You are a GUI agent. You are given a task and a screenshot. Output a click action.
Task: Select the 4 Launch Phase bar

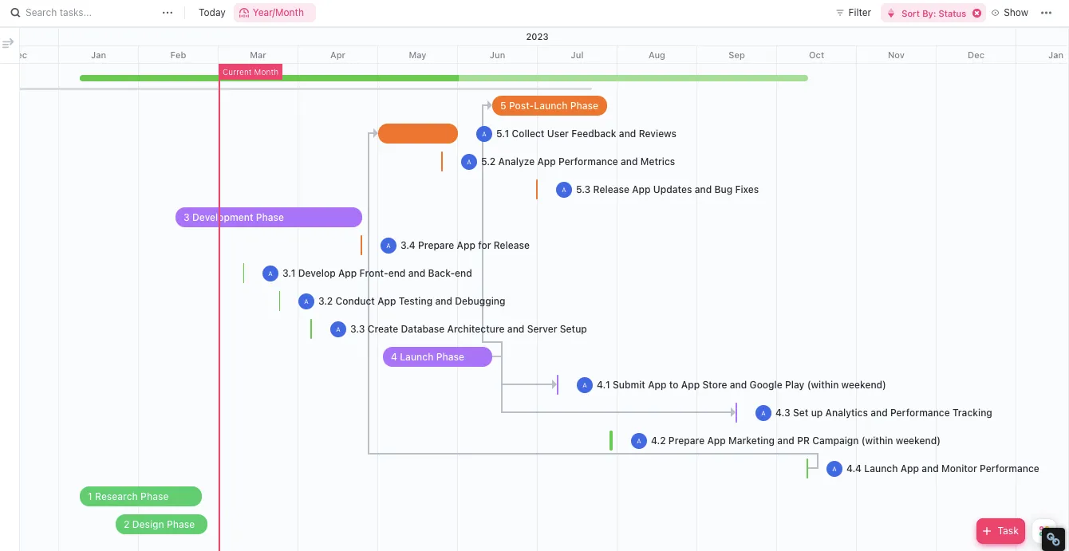click(x=437, y=357)
